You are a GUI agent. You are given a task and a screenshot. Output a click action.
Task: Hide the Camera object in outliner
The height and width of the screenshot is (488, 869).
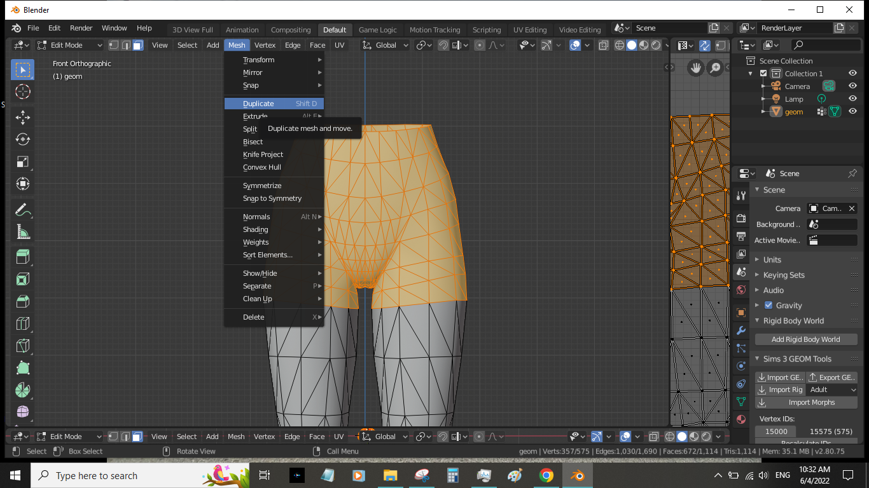pyautogui.click(x=852, y=86)
